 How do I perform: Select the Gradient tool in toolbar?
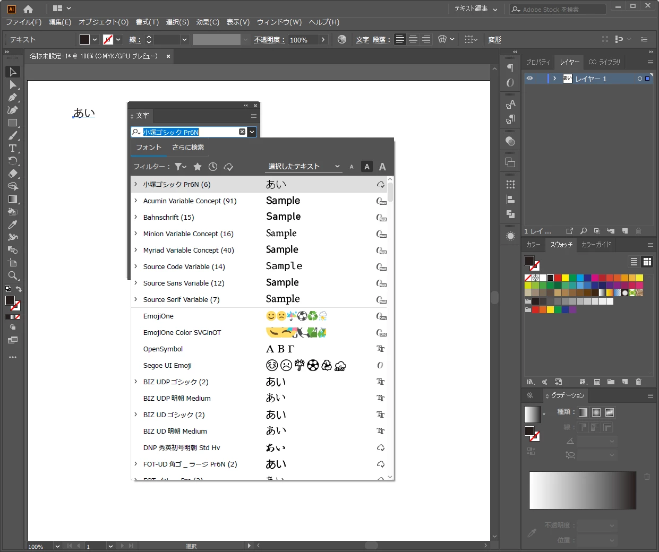(13, 199)
